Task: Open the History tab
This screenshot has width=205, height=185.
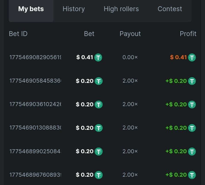Action: 74,9
